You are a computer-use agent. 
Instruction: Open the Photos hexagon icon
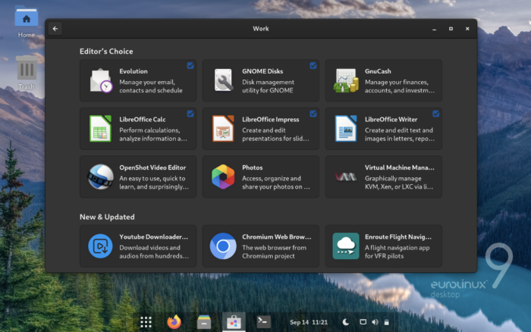[223, 177]
